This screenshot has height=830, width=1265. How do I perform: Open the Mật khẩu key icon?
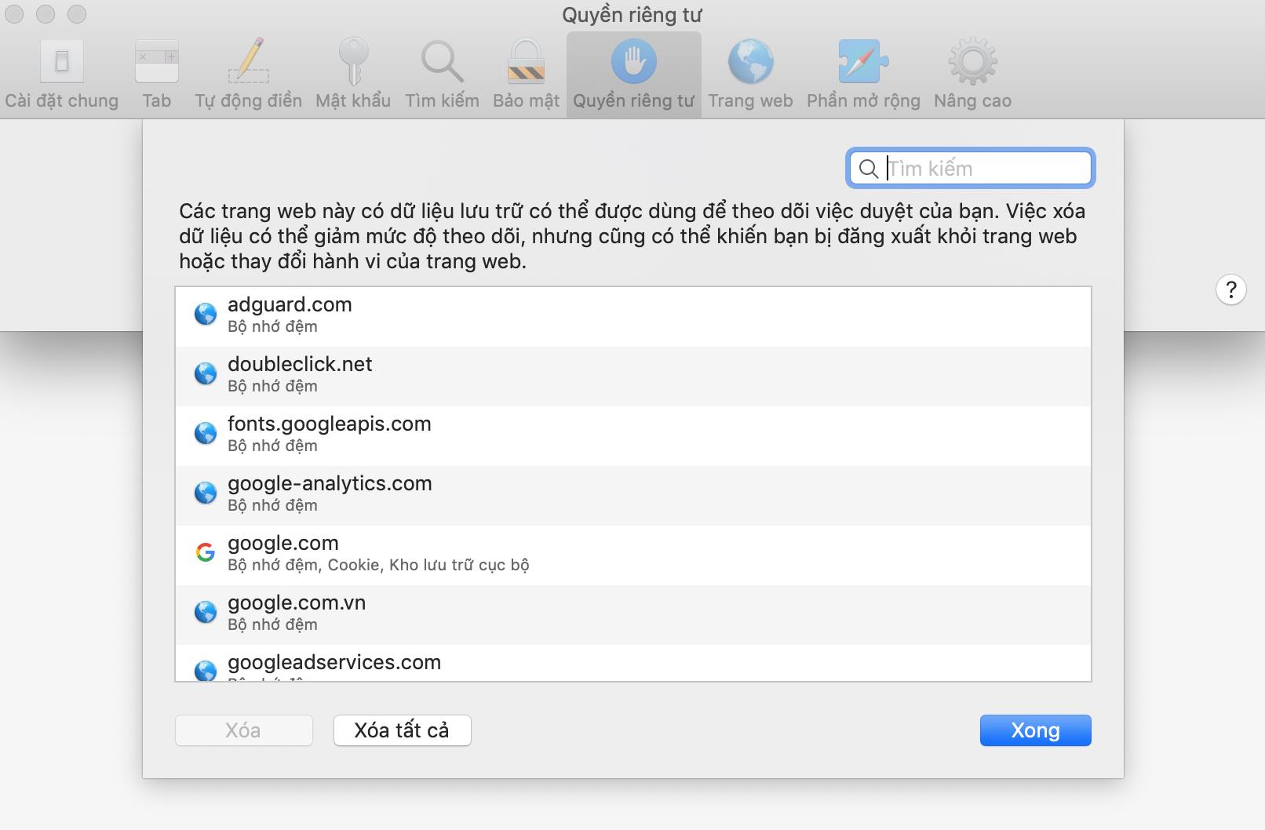click(353, 63)
